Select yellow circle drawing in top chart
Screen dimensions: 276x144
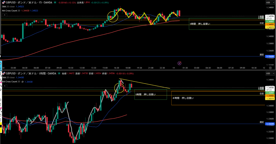113,16
